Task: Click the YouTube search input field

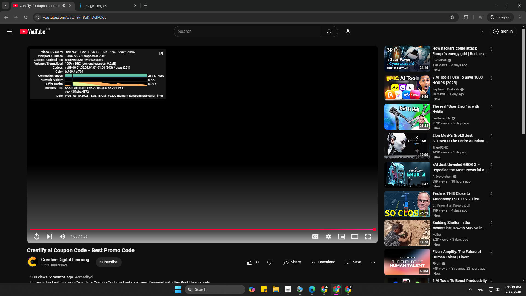Action: coord(247,32)
